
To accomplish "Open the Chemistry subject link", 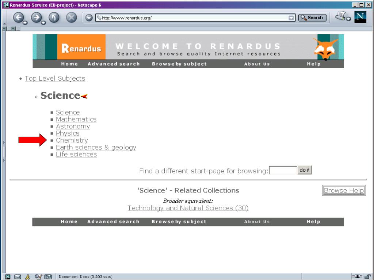I will (72, 140).
